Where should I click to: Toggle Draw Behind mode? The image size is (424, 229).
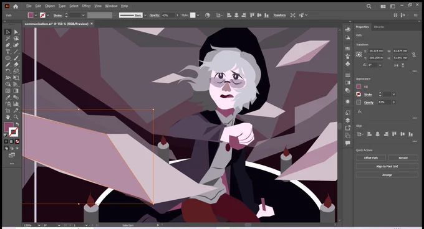[12, 148]
